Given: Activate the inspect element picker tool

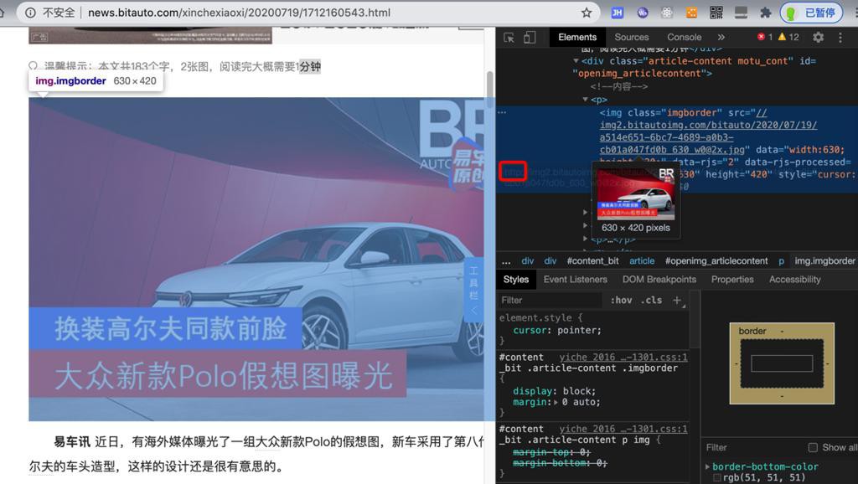Looking at the screenshot, I should (509, 37).
